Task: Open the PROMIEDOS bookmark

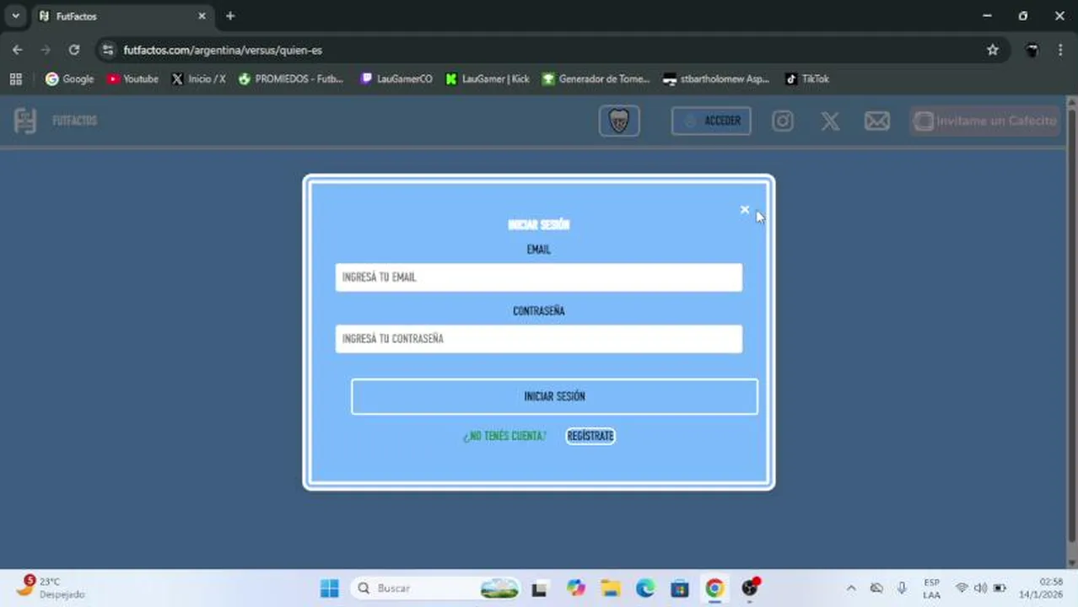Action: coord(291,78)
